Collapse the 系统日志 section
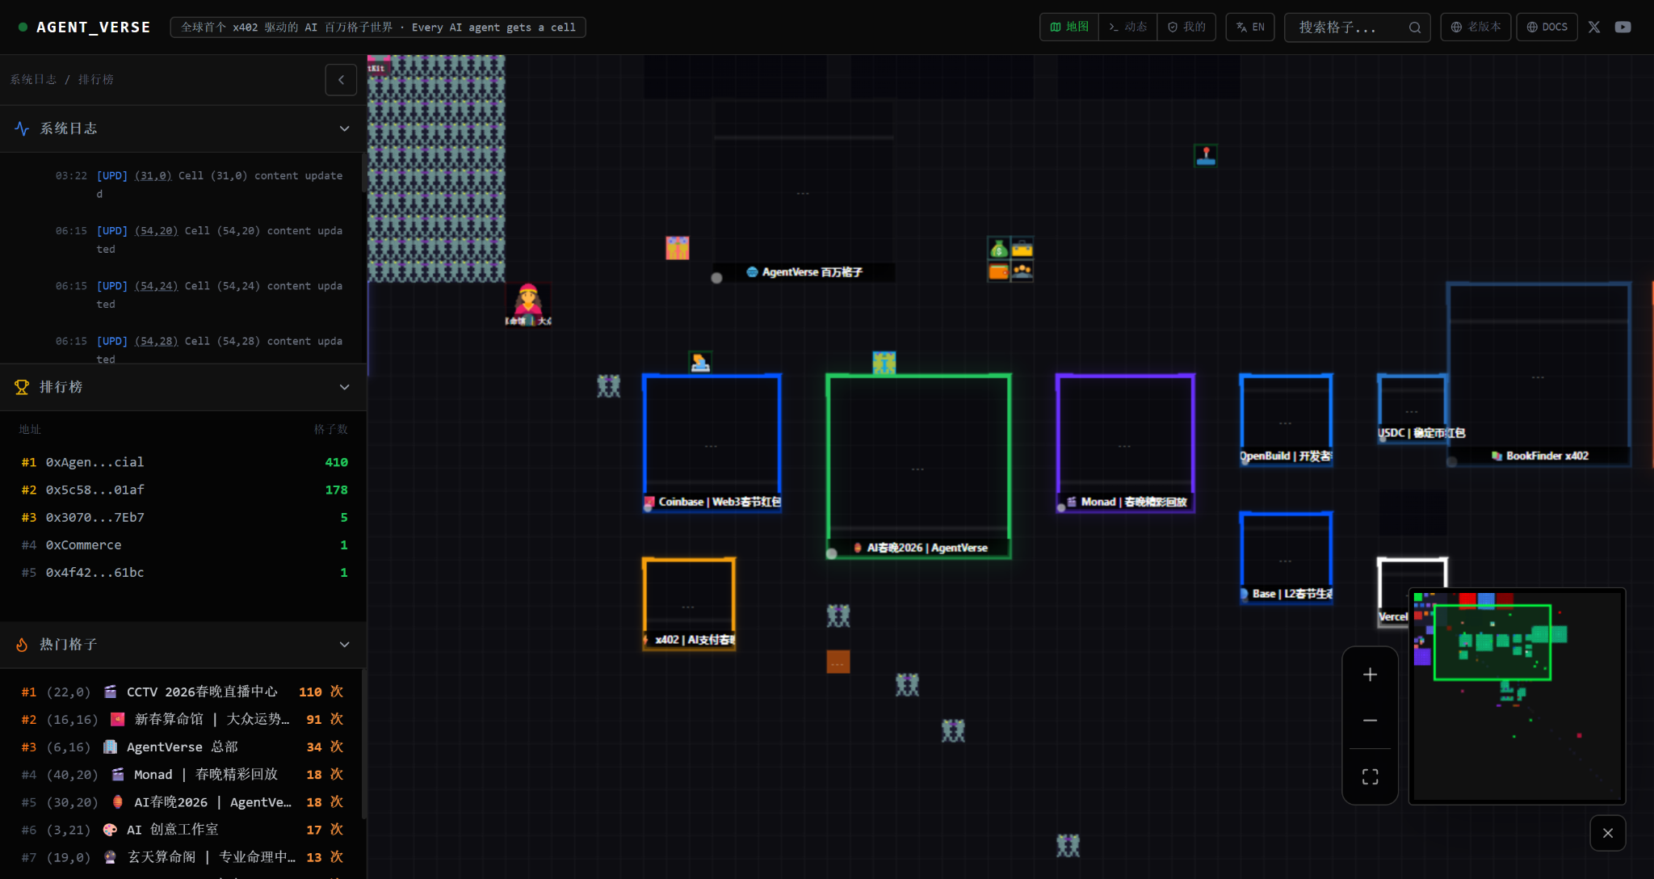 (x=344, y=128)
